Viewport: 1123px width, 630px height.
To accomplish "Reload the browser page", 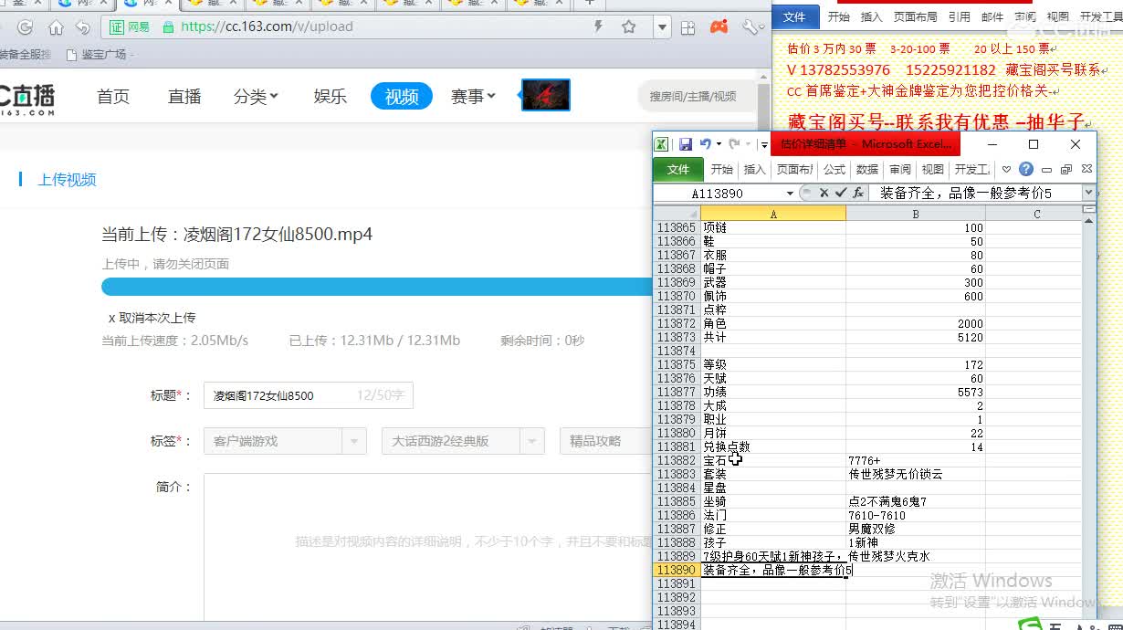I will tap(26, 26).
